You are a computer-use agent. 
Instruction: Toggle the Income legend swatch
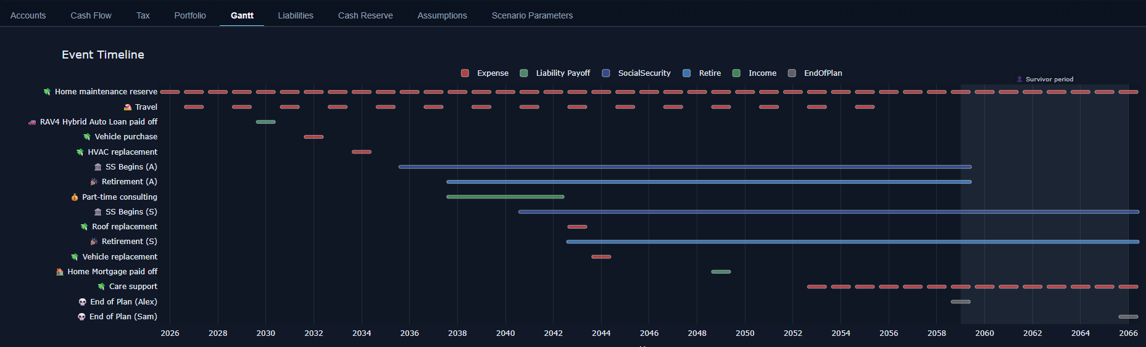pos(736,73)
